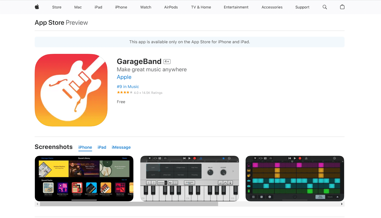Viewport: 381px width, 218px height.
Task: Click the app availability notice banner
Action: [189, 42]
